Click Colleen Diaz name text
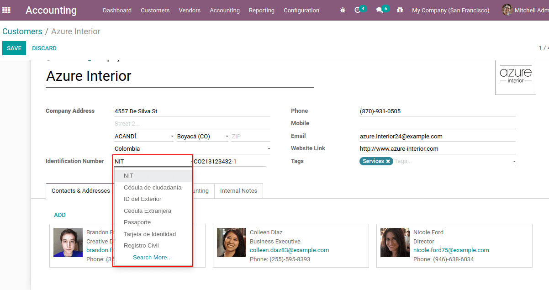 click(x=266, y=232)
